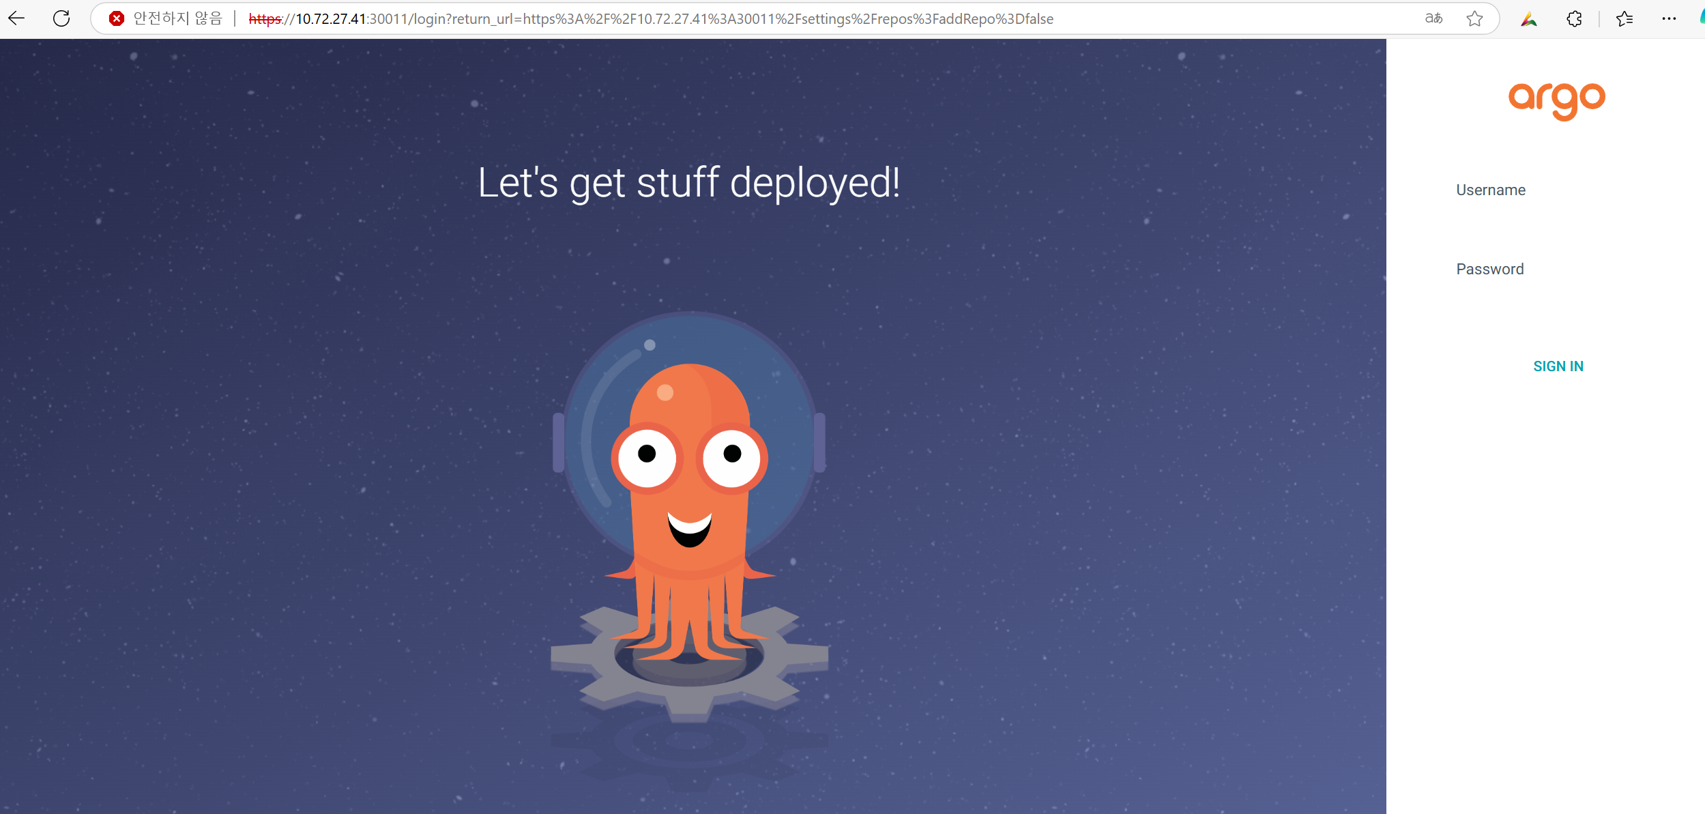The image size is (1705, 814).
Task: Open the colorful mountain-shaped extension icon
Action: click(1528, 19)
